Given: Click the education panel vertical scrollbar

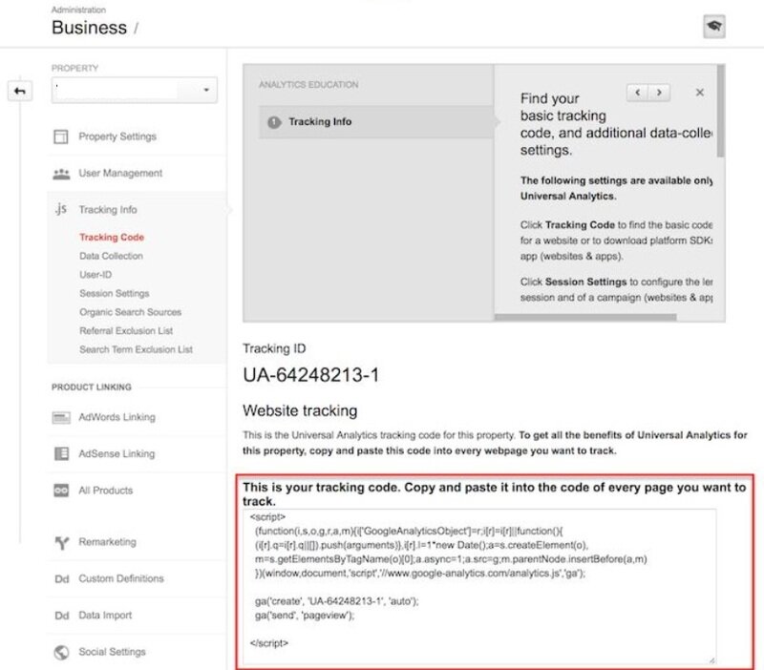Looking at the screenshot, I should click(x=720, y=112).
